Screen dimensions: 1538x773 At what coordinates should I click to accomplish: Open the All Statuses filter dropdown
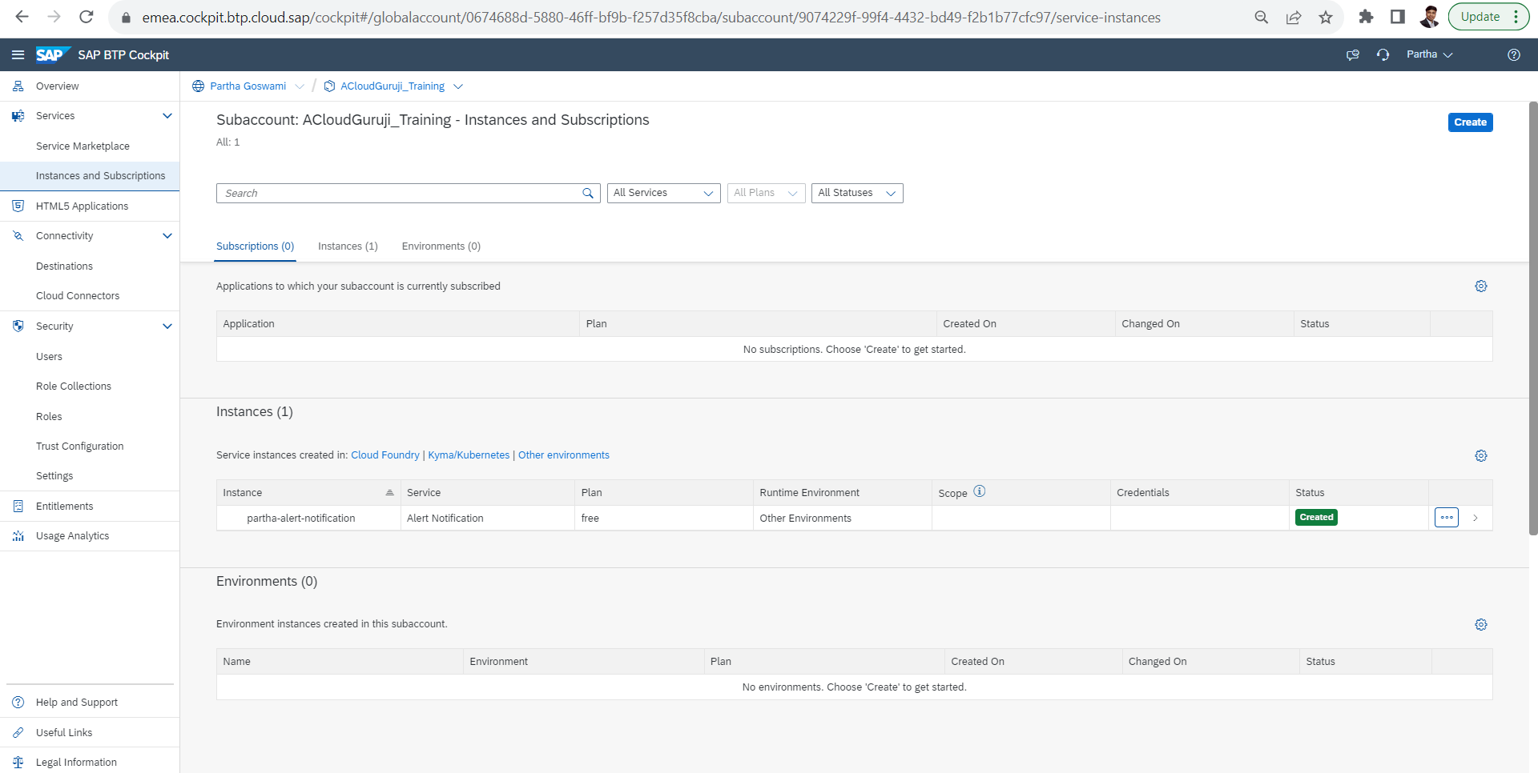point(856,193)
